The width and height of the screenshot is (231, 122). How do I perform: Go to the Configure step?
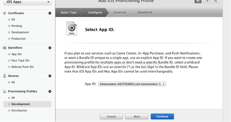95,12
